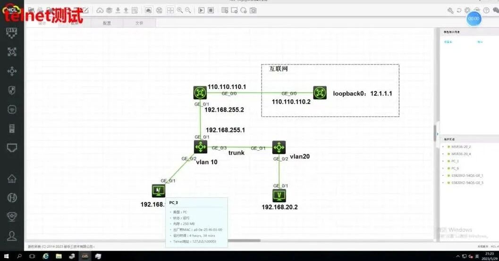Open the help question mark icon
Screen dimensions: 499x261
[486, 10]
